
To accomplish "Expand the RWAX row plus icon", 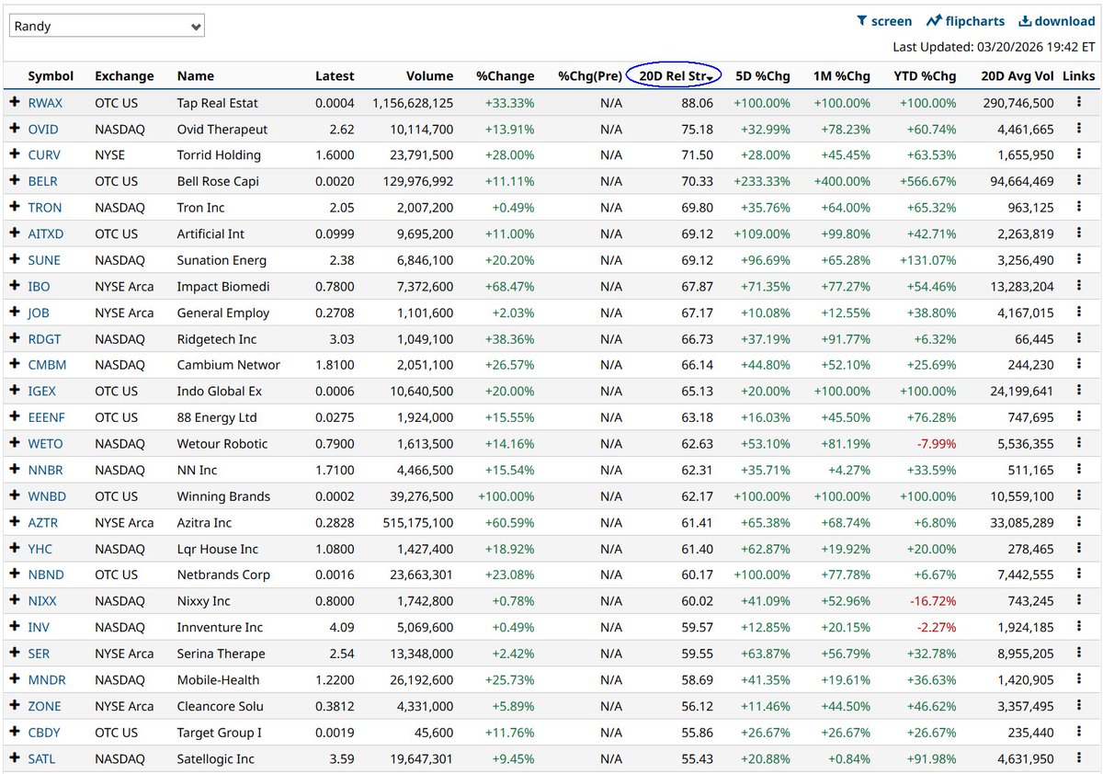I will (x=14, y=103).
